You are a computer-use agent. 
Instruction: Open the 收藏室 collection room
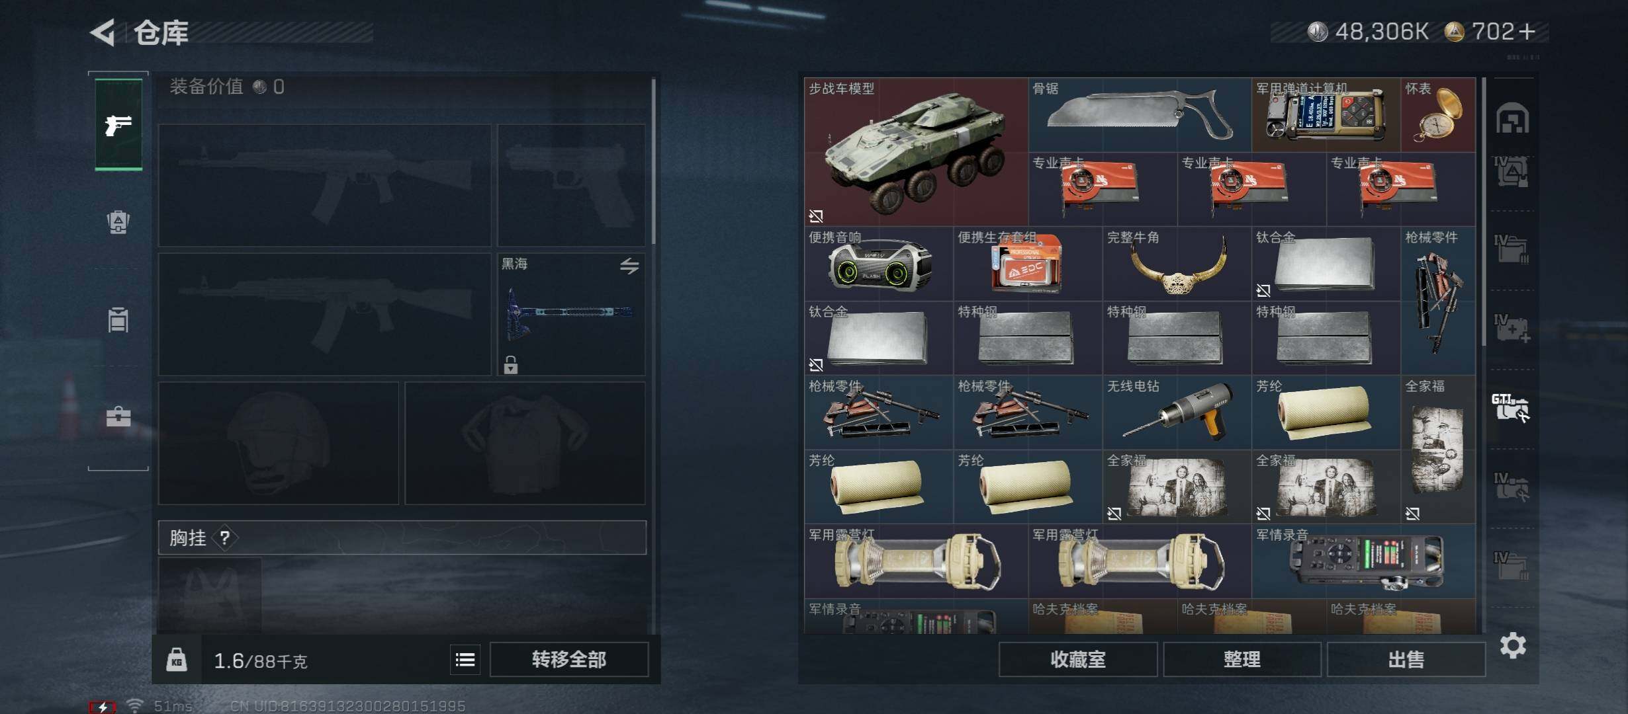(x=1078, y=659)
